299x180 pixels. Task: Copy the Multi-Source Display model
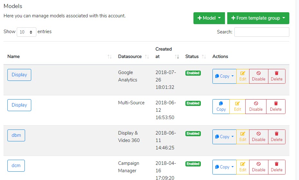pyautogui.click(x=221, y=107)
